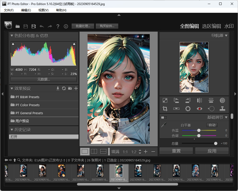Navigate back to the previous folder

[x=6, y=160]
